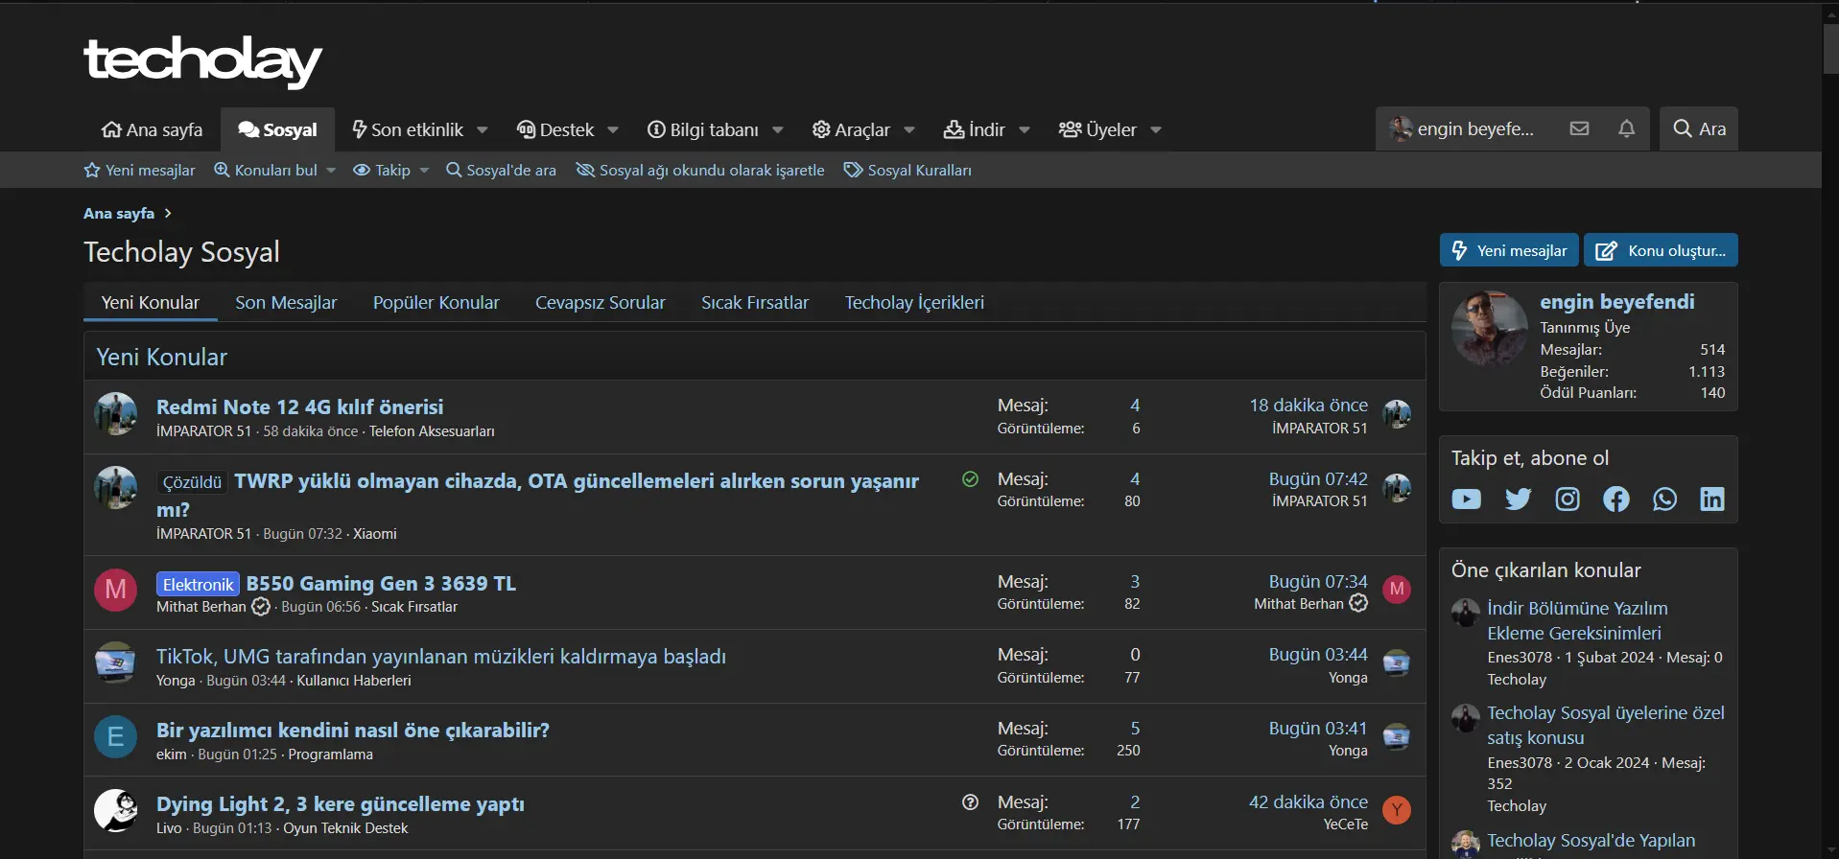Open TWRP yüklü olmayan cihazda thread
1839x859 pixels.
tap(537, 495)
